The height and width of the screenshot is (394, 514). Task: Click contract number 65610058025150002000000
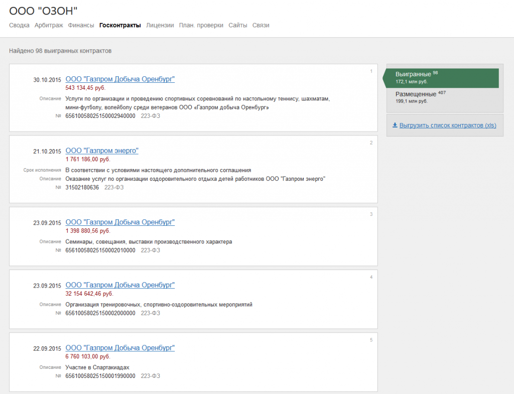click(100, 313)
